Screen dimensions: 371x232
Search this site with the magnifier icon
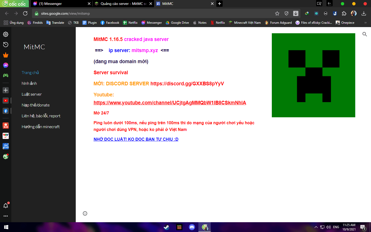[x=365, y=34]
